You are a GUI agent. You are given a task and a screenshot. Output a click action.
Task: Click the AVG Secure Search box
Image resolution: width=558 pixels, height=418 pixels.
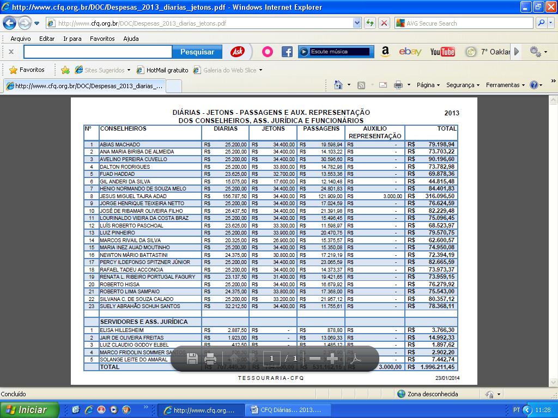coord(464,23)
